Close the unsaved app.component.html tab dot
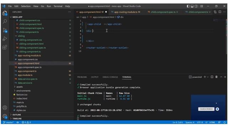Screen dimensions: 228x128 106,12
